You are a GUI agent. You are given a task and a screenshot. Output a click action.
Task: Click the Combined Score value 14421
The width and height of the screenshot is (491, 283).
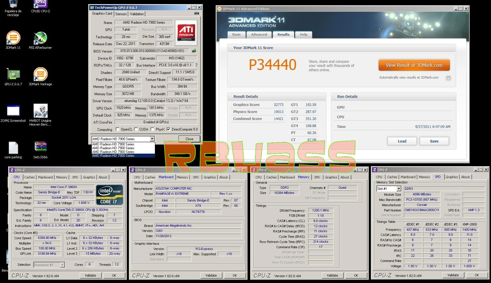(x=279, y=119)
